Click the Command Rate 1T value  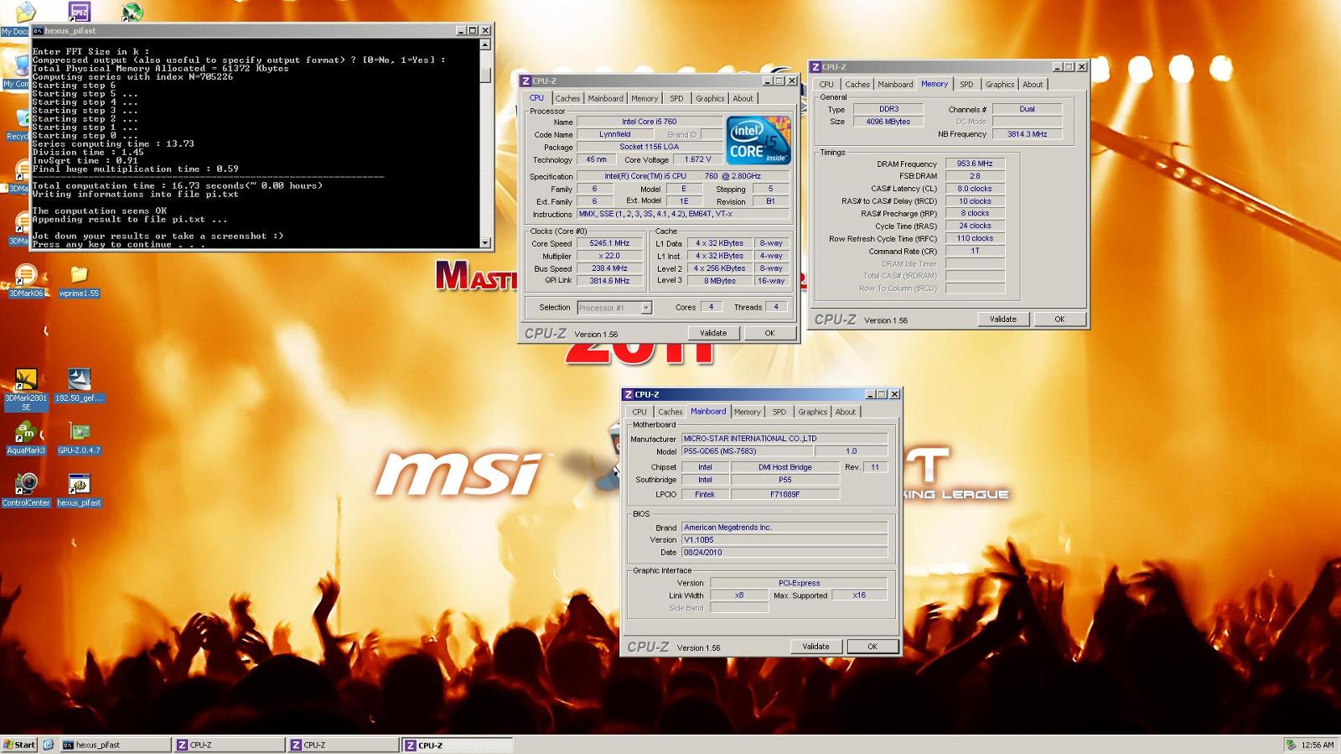click(x=975, y=251)
